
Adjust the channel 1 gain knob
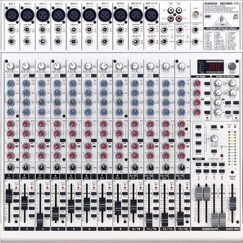pyautogui.click(x=10, y=67)
